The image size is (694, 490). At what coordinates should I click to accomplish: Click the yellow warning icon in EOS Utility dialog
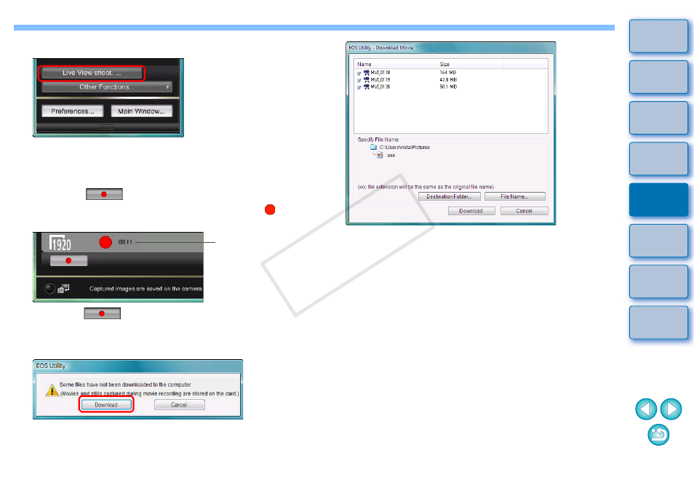[x=52, y=390]
